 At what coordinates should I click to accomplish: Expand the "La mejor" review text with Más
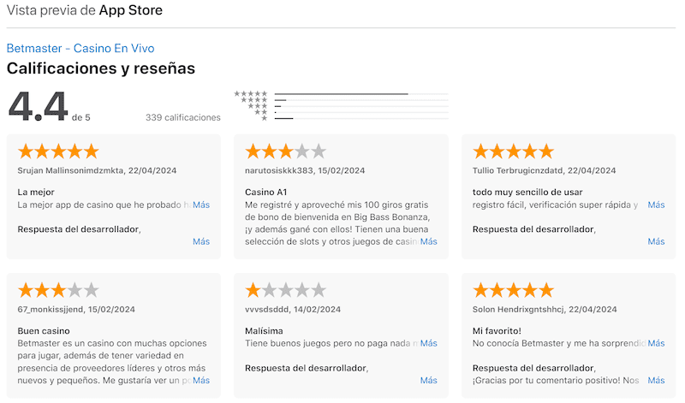tap(201, 205)
